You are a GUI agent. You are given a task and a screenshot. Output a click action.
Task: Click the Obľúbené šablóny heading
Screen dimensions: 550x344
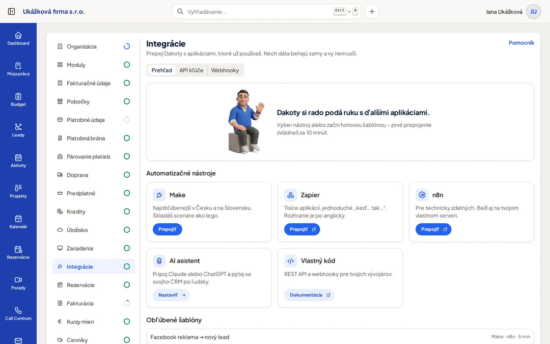click(174, 320)
